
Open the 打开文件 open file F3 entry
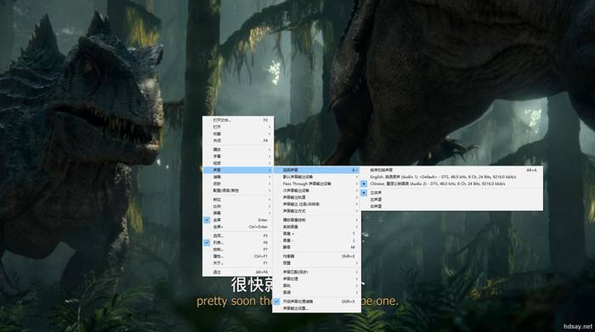point(238,120)
